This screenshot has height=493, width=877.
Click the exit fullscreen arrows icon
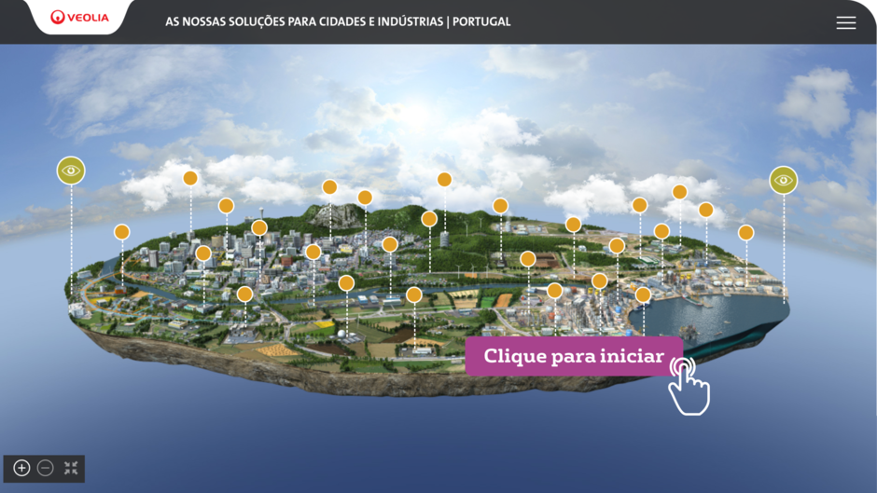click(x=71, y=468)
